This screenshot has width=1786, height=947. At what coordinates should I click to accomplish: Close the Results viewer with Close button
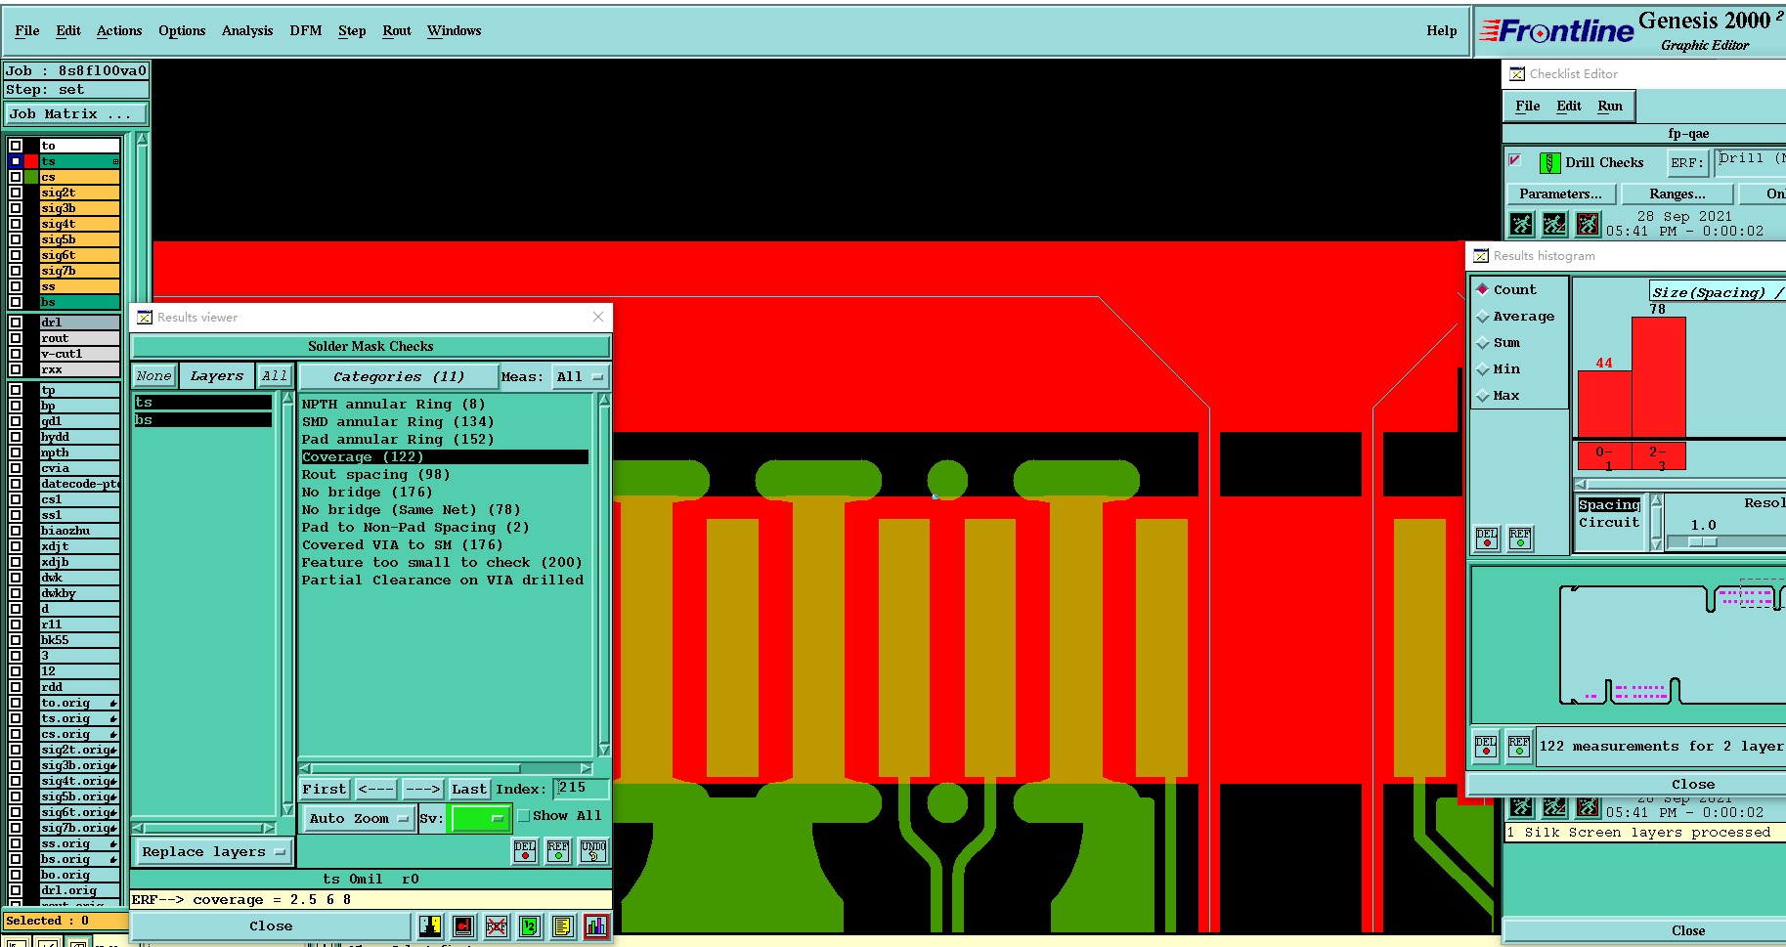271,925
